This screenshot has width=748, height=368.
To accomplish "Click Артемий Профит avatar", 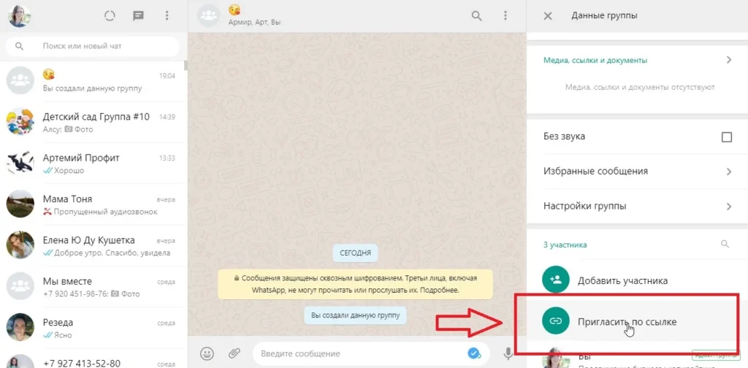I will (20, 163).
